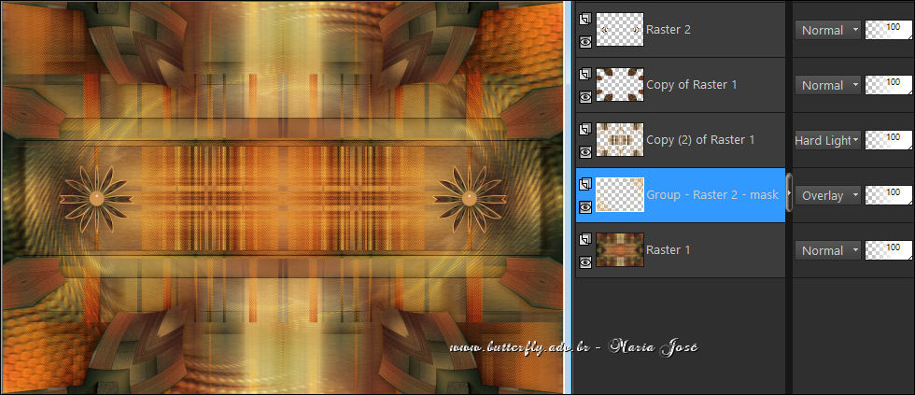
Task: Select the layer named Raster 1
Action: click(x=669, y=249)
